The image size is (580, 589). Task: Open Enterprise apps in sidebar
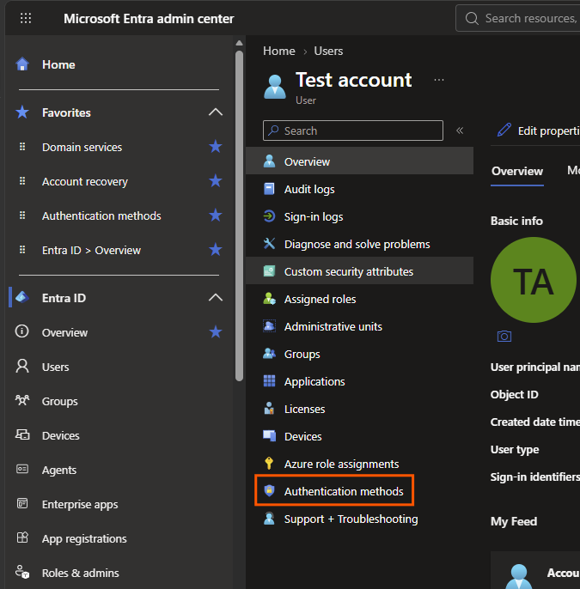click(x=80, y=505)
